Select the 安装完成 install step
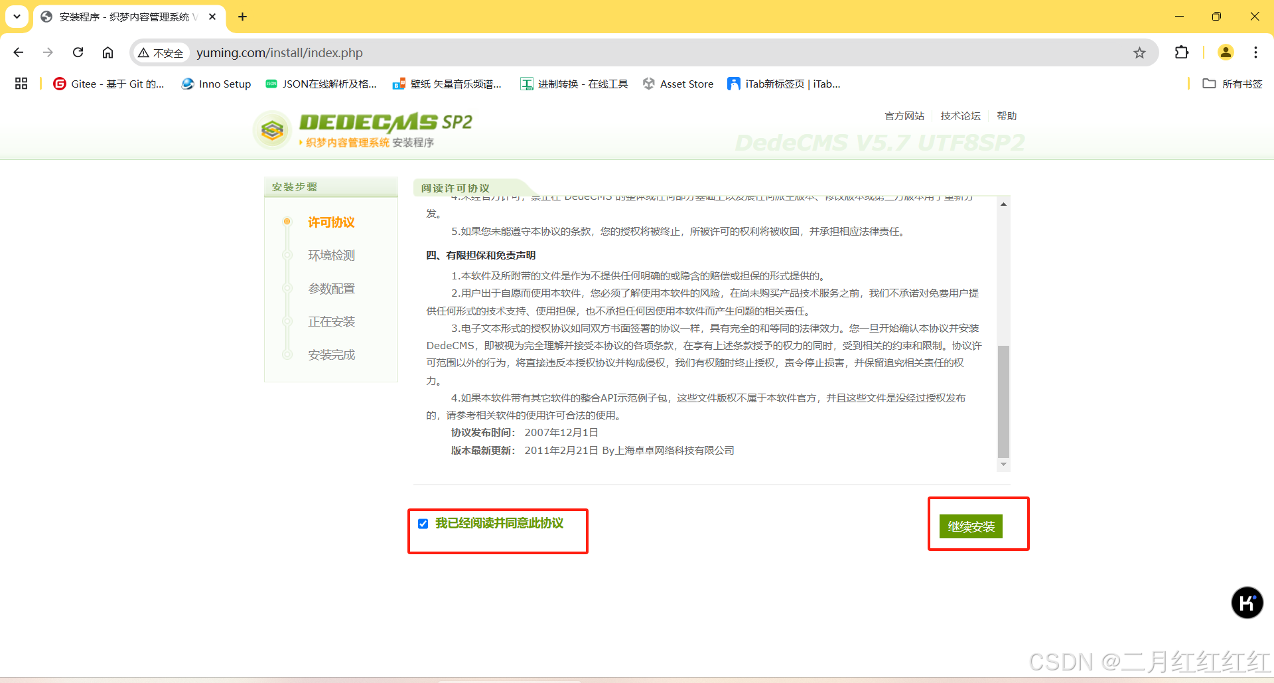 tap(331, 355)
